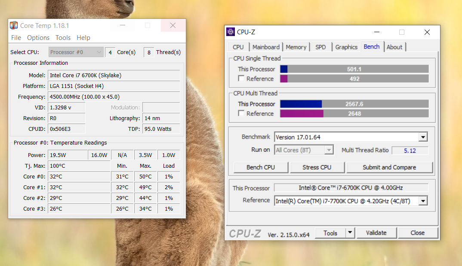462x266 pixels.
Task: Select the Bench tab
Action: click(x=372, y=46)
